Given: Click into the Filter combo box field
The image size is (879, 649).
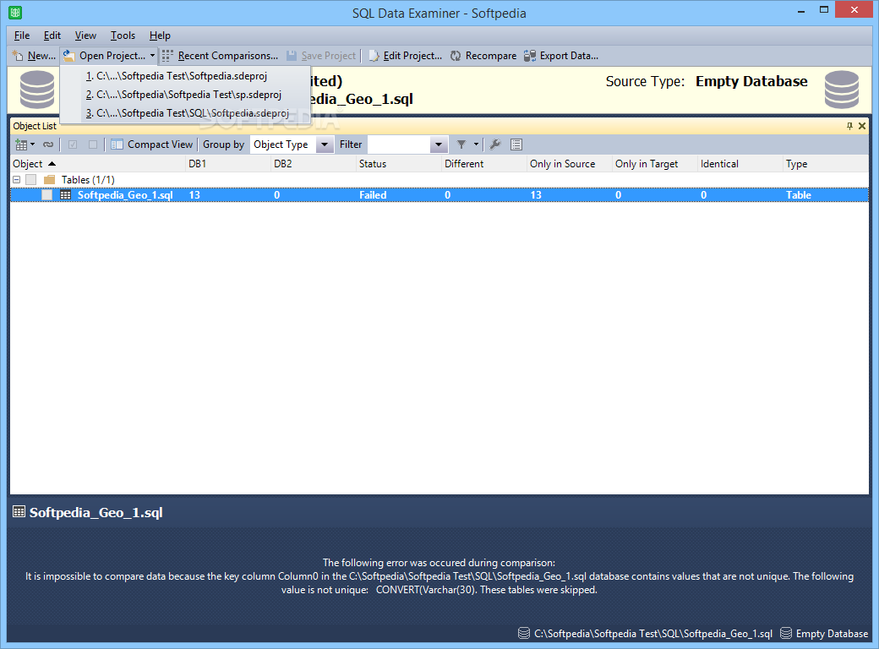Looking at the screenshot, I should (x=399, y=145).
